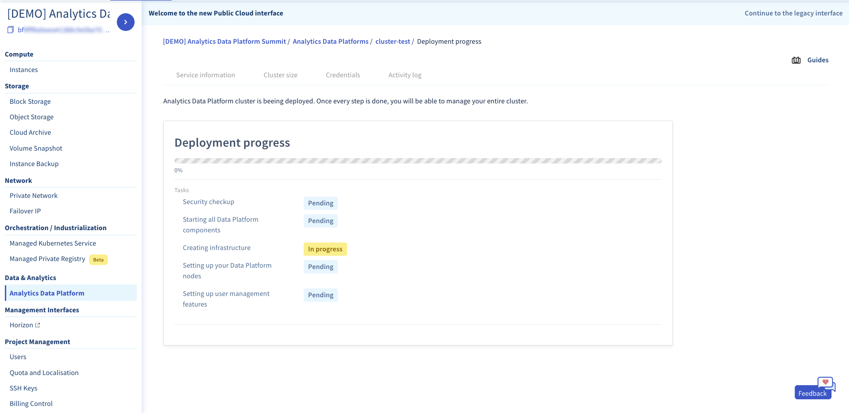Click Data & Analytics section header

click(31, 278)
